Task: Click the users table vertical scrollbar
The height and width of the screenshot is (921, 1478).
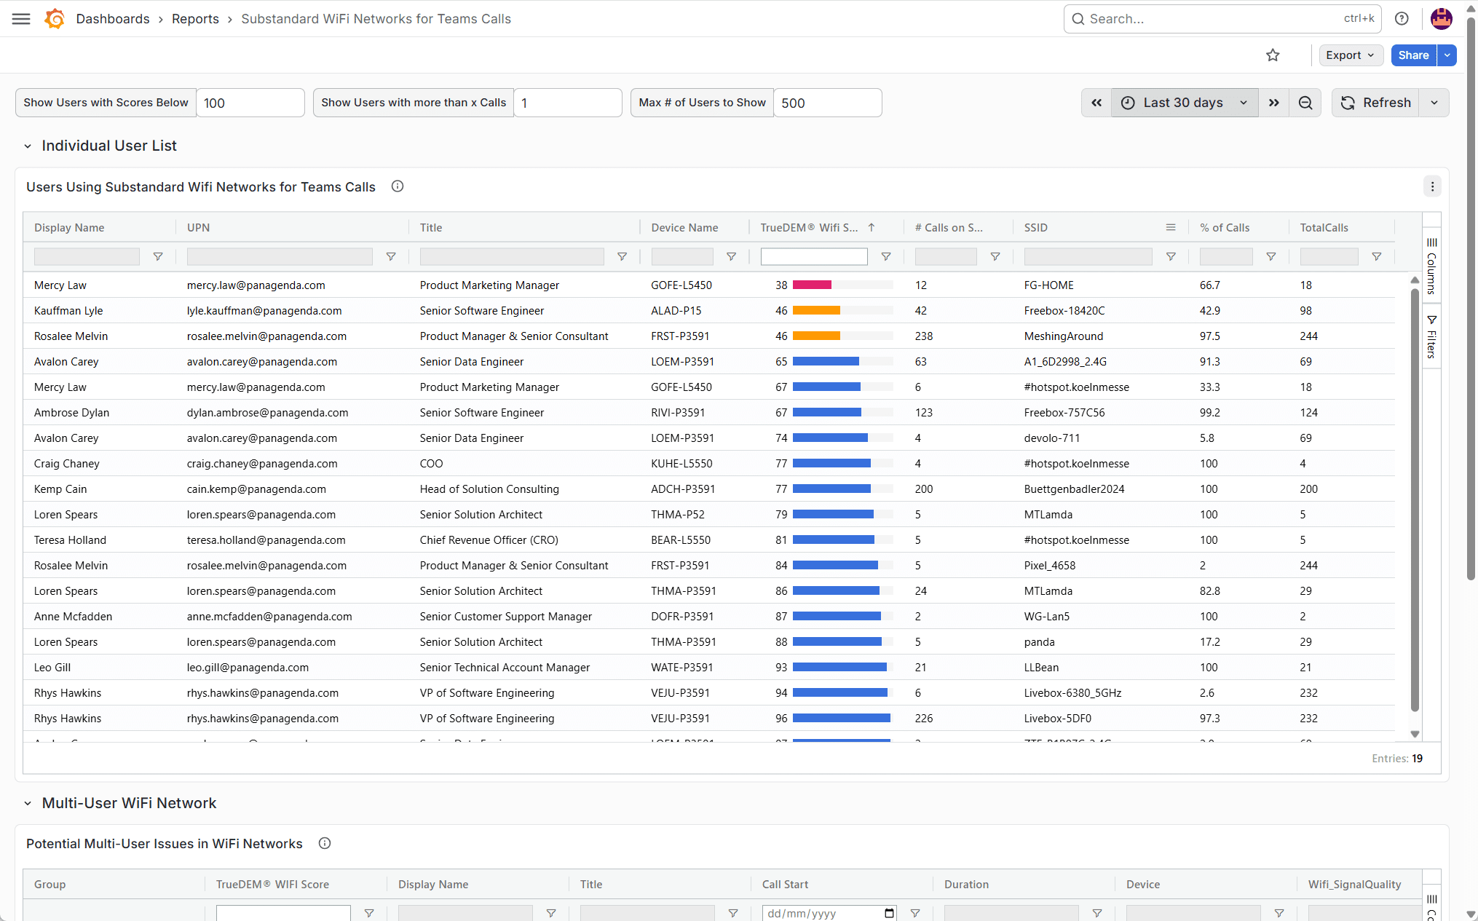Action: pos(1415,499)
